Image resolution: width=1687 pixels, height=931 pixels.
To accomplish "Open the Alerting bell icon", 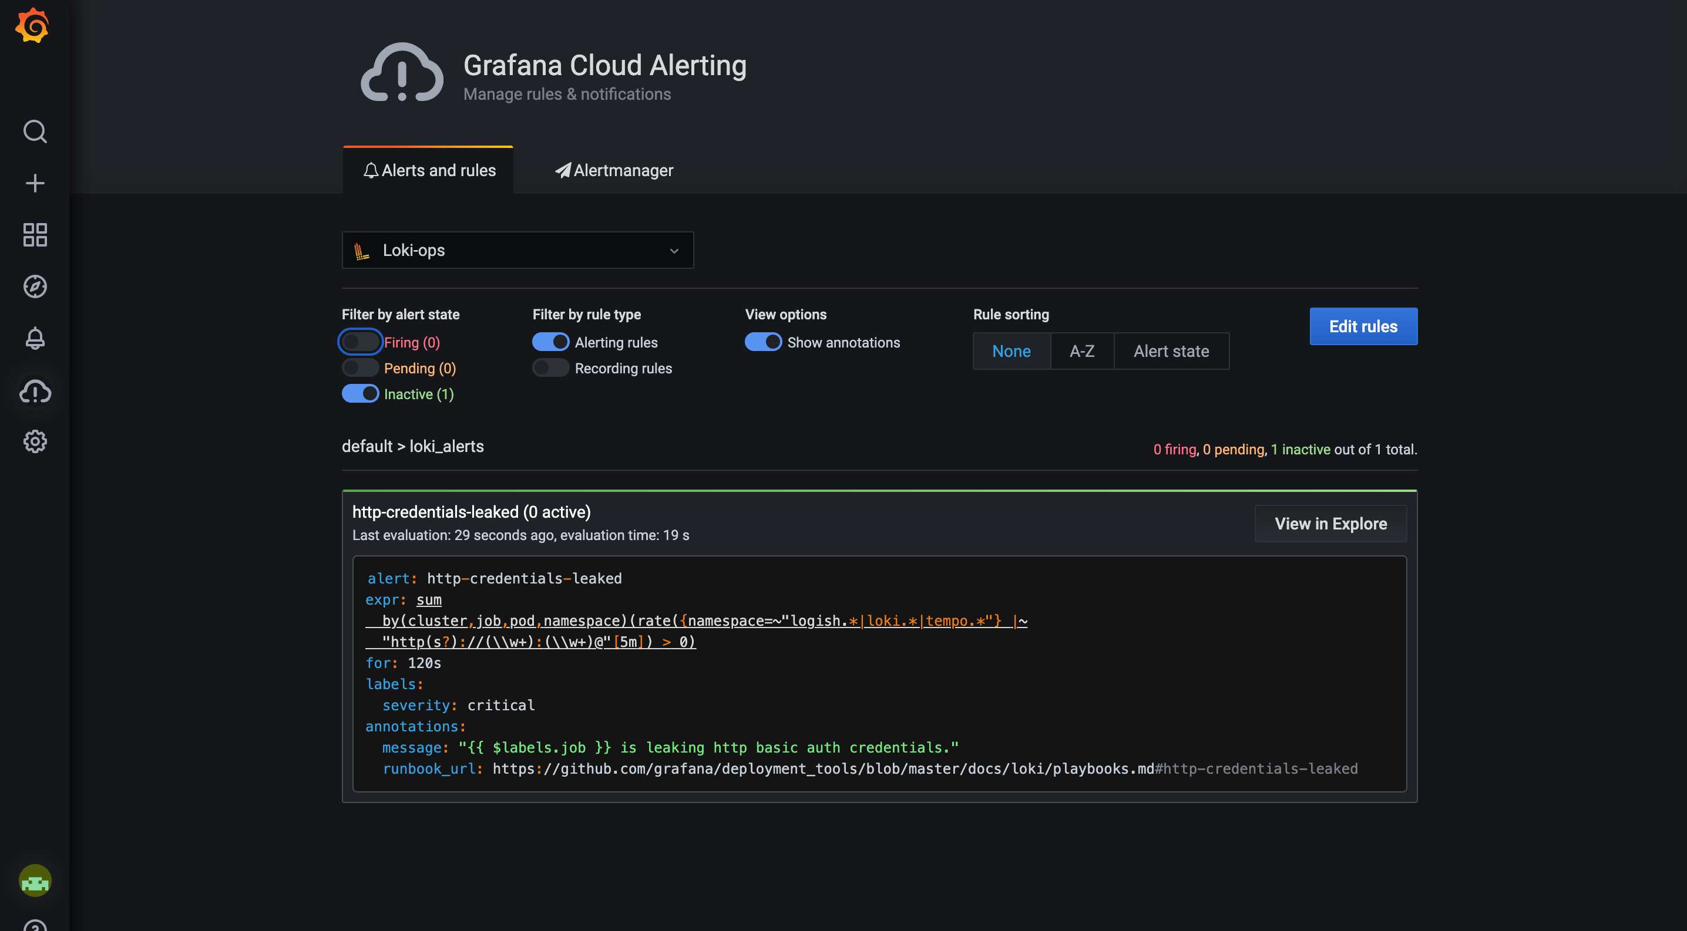I will [35, 338].
